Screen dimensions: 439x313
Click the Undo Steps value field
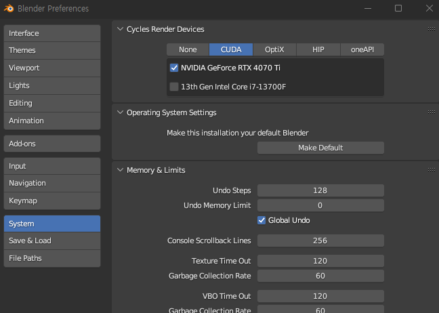click(320, 190)
